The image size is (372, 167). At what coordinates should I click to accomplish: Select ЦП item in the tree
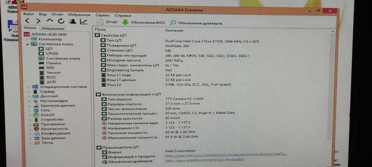point(45,49)
